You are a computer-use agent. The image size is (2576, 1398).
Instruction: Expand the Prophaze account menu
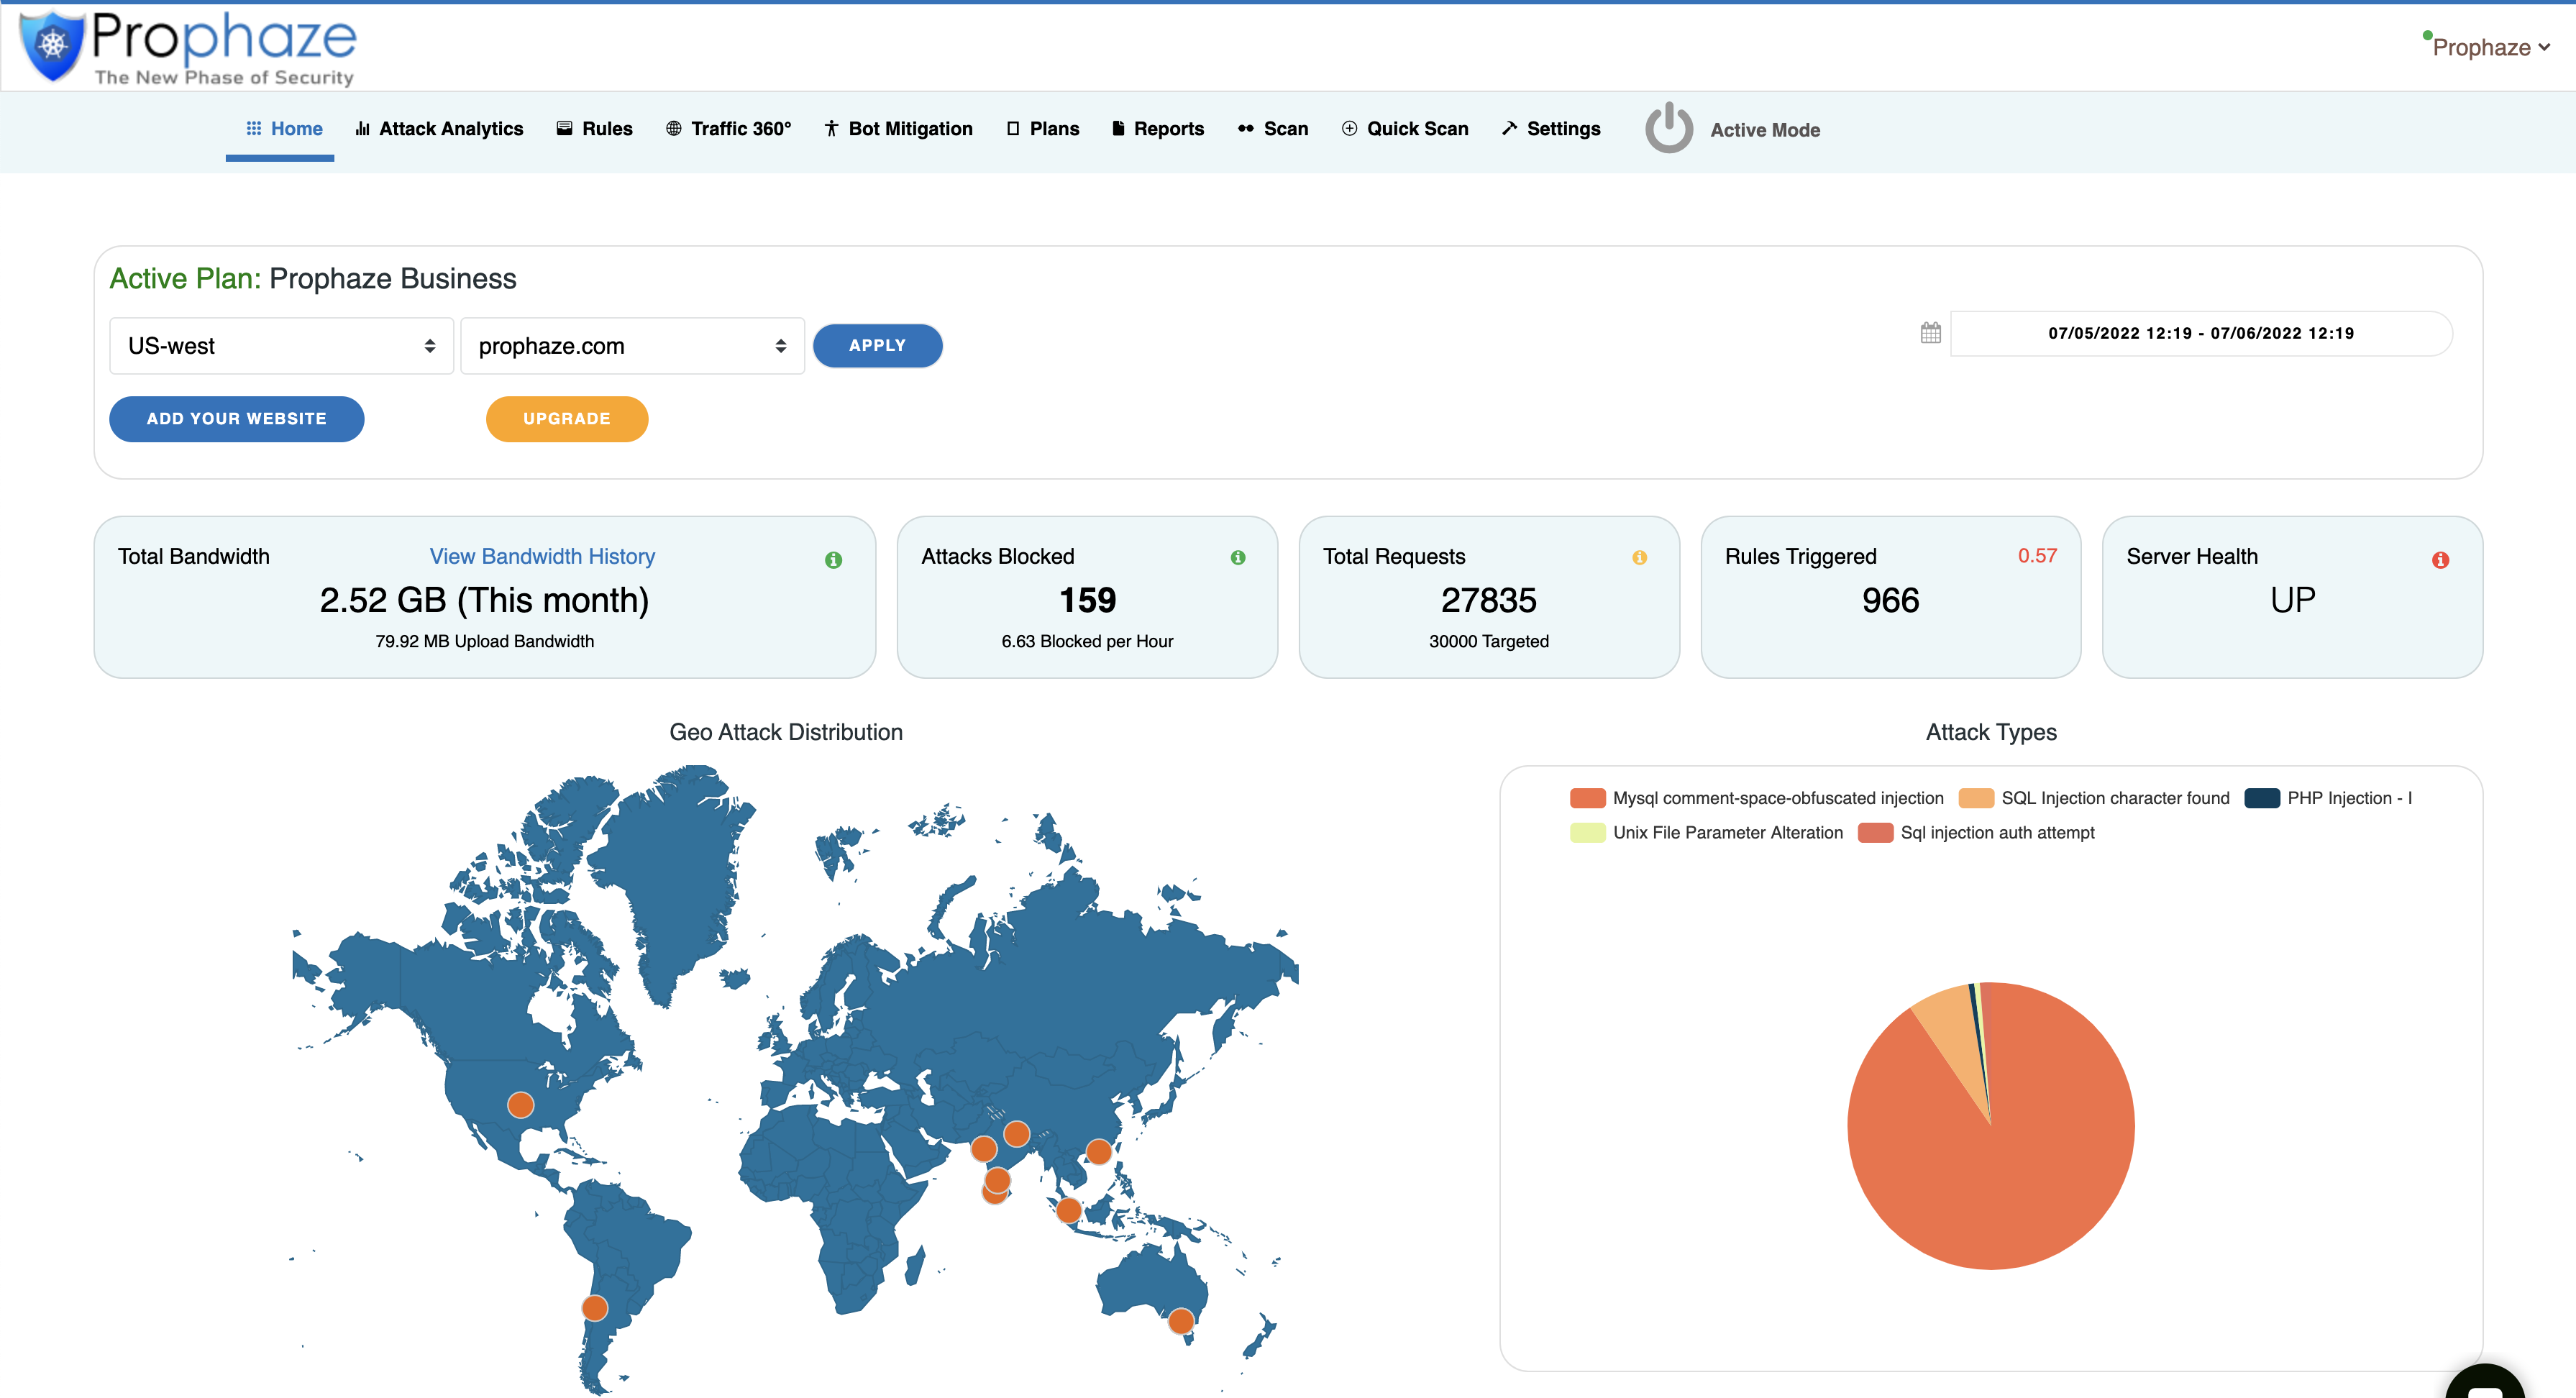[x=2490, y=47]
